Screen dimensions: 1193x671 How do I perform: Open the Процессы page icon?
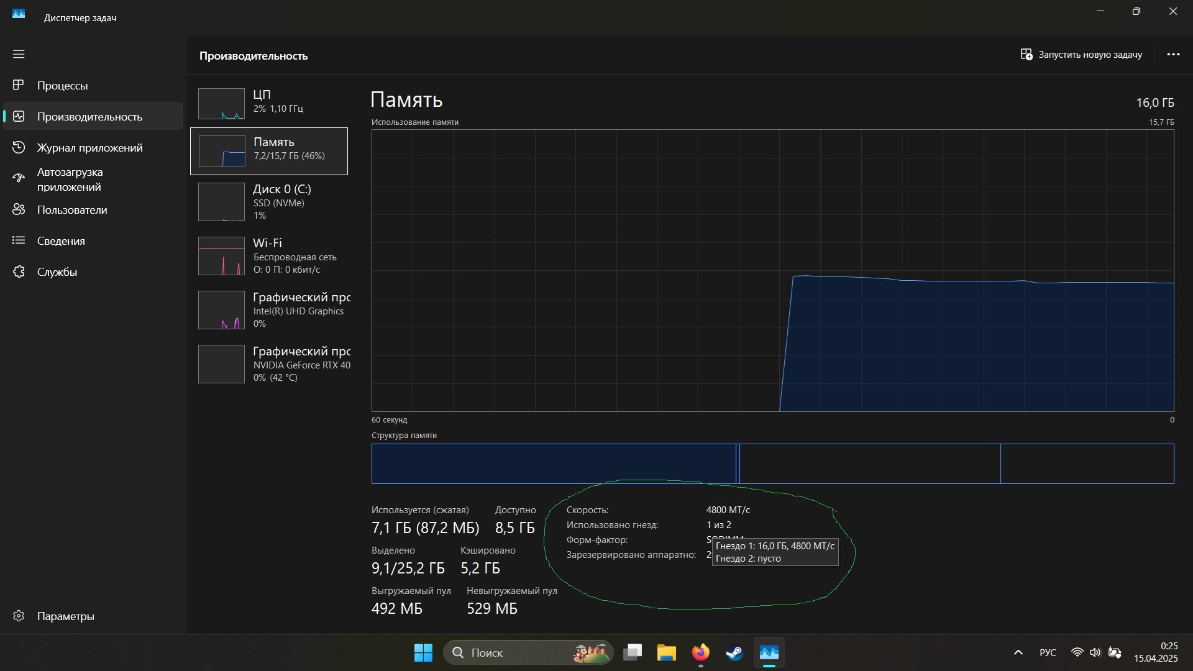click(19, 85)
